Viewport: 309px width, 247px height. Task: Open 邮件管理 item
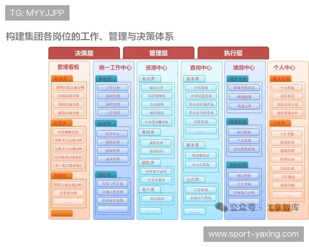point(113,104)
